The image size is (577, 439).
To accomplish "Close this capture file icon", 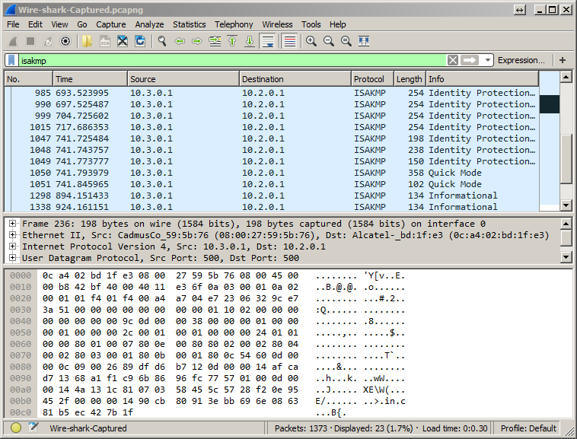I will [123, 41].
